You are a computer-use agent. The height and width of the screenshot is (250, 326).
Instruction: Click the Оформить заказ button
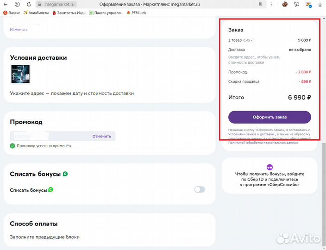pyautogui.click(x=270, y=117)
